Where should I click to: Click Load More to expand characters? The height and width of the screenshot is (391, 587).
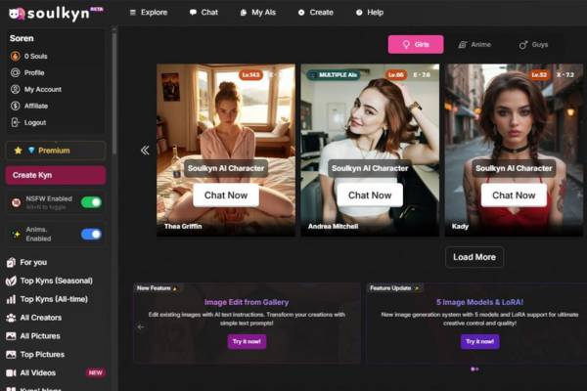coord(474,257)
